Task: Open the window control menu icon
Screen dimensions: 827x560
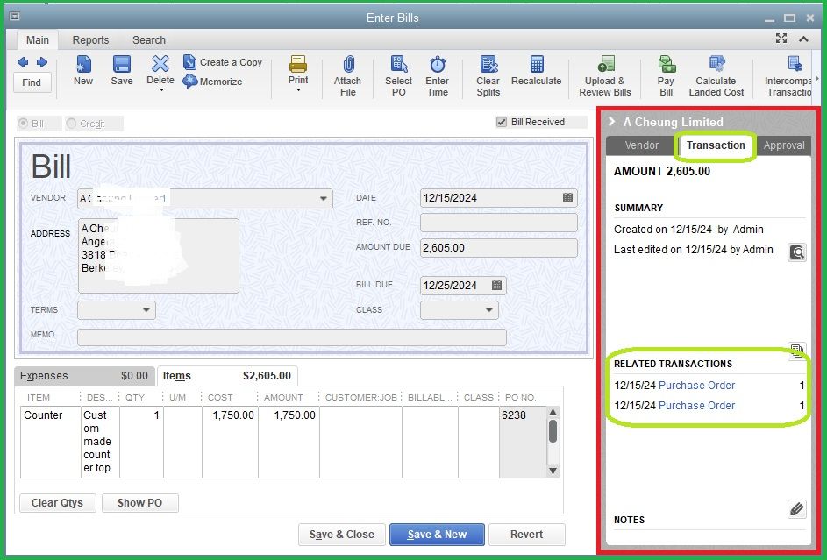Action: coord(15,17)
